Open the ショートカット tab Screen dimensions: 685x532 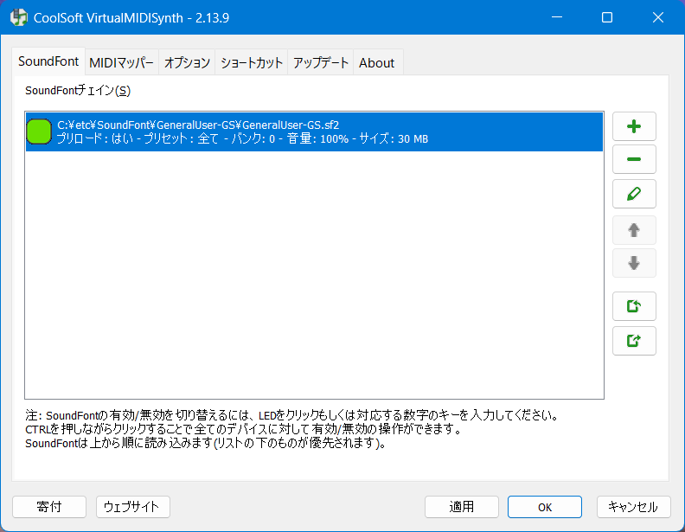tap(251, 63)
